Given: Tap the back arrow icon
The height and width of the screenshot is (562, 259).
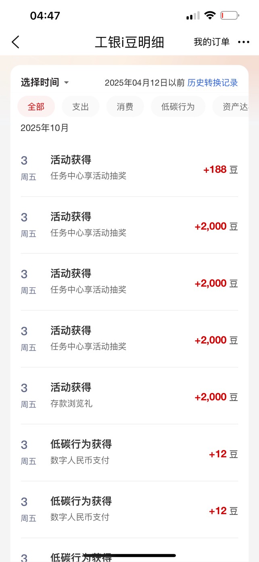Looking at the screenshot, I should [15, 42].
